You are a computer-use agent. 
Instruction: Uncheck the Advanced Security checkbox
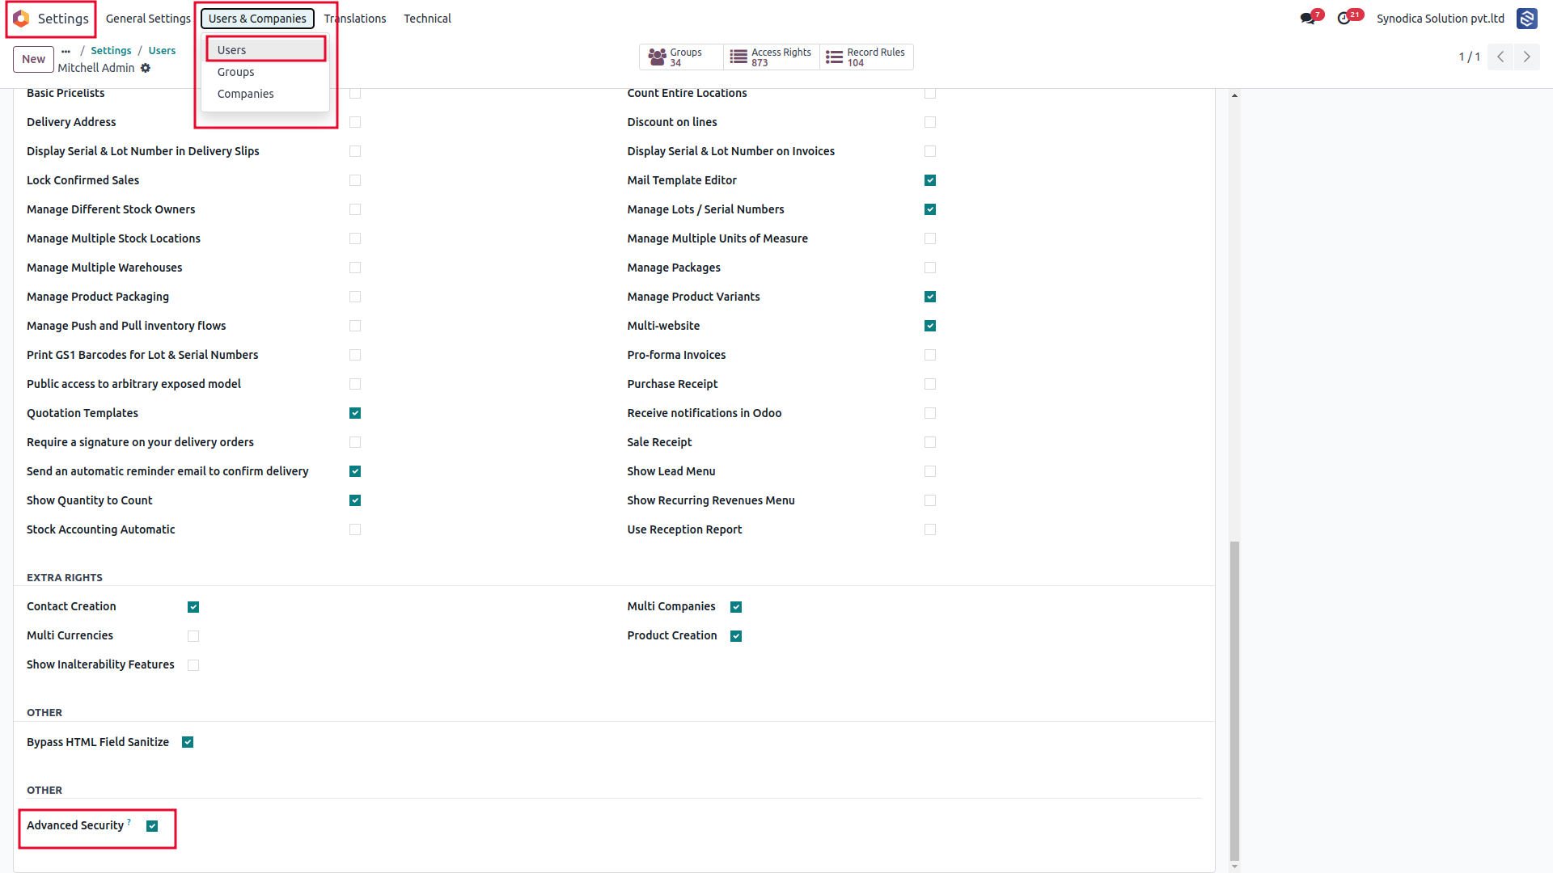(152, 826)
